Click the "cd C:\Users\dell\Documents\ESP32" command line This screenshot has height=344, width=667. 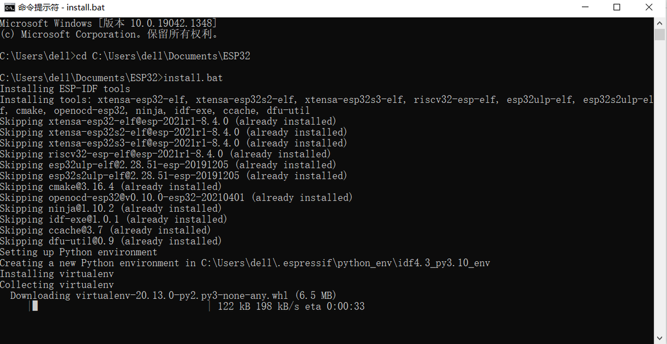(x=163, y=56)
